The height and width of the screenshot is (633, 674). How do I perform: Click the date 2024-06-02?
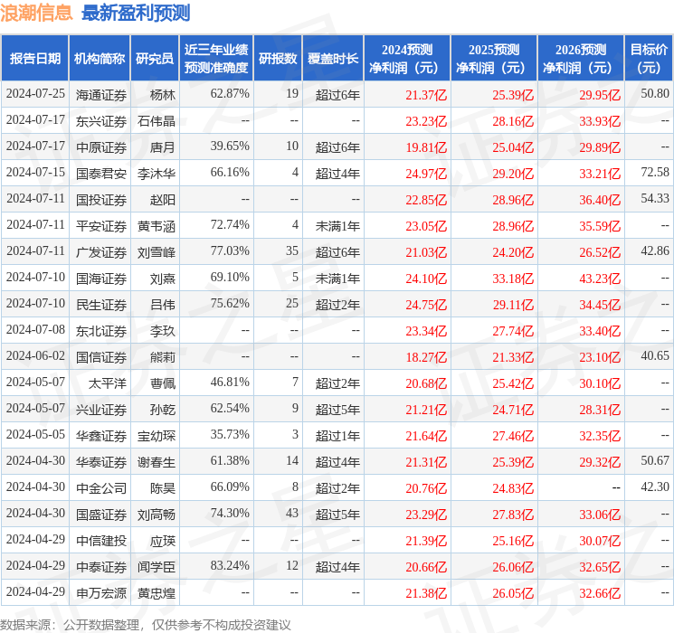[x=35, y=355]
